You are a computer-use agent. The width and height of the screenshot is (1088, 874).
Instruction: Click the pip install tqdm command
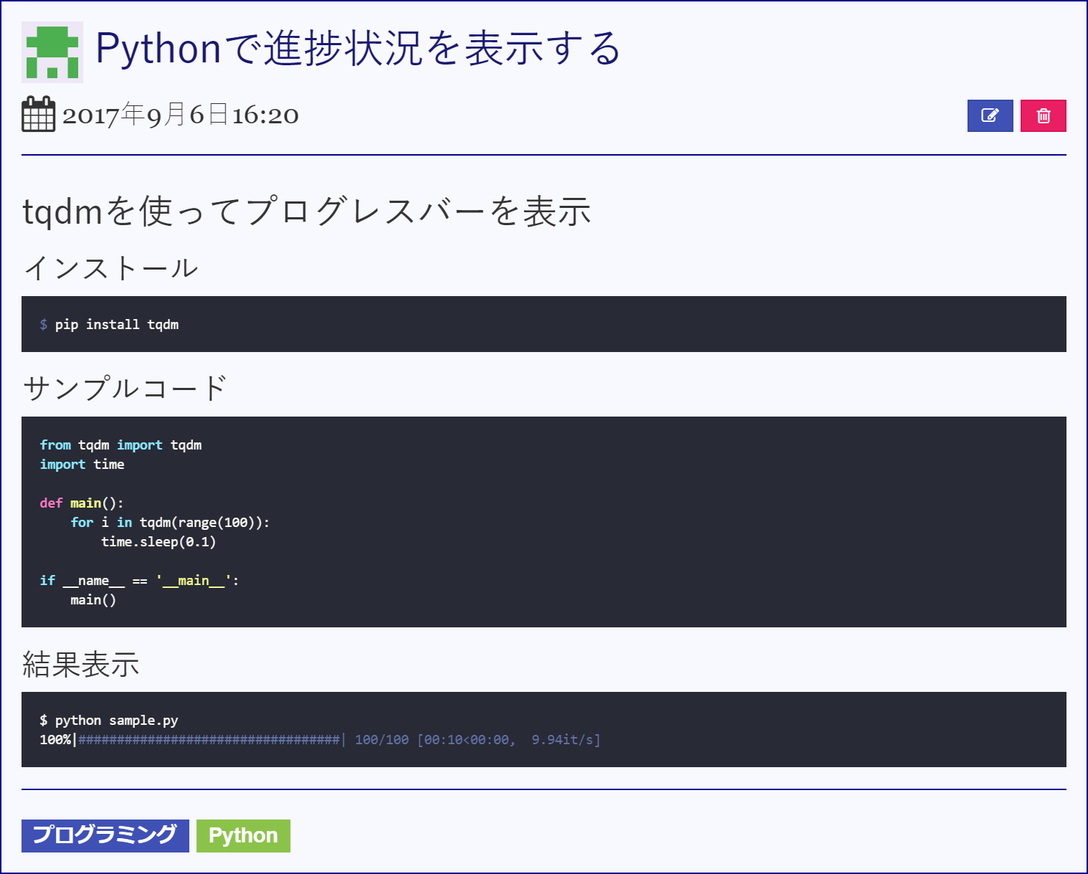coord(116,324)
